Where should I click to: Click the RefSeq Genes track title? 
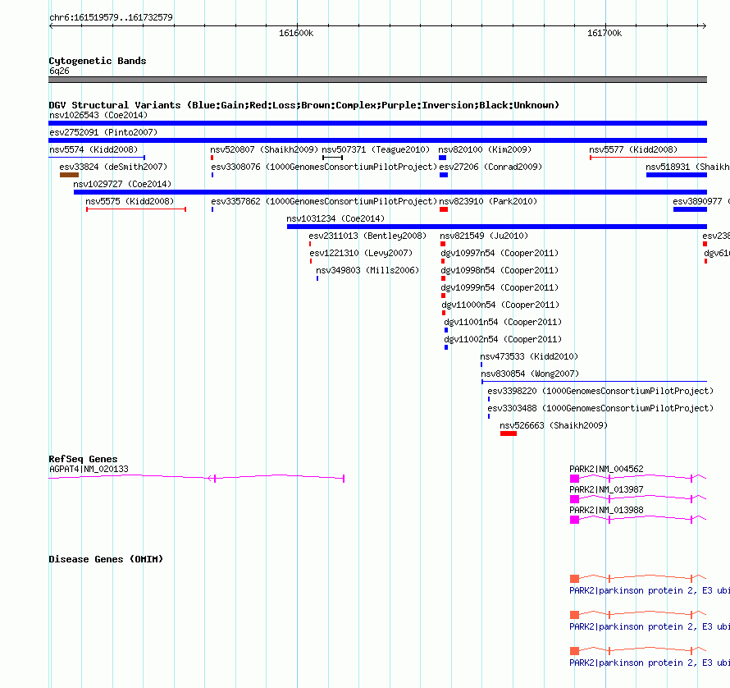pos(83,459)
